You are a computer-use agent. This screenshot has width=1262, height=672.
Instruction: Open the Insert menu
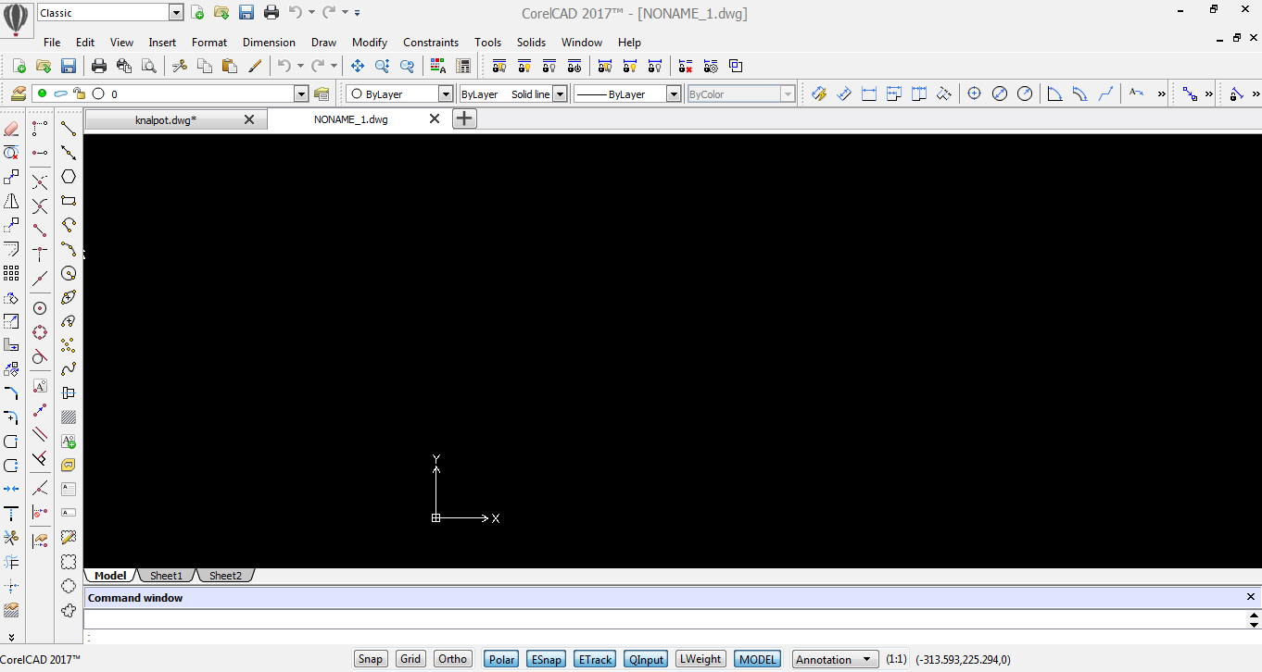point(162,42)
